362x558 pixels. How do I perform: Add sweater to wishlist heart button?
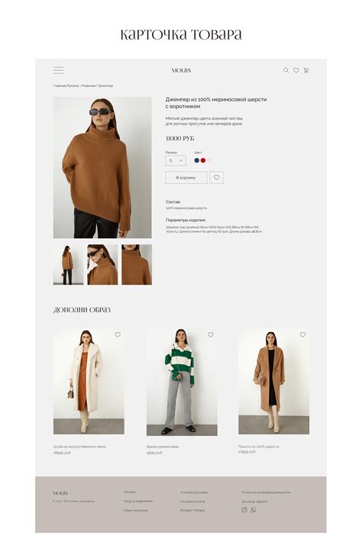pyautogui.click(x=217, y=178)
